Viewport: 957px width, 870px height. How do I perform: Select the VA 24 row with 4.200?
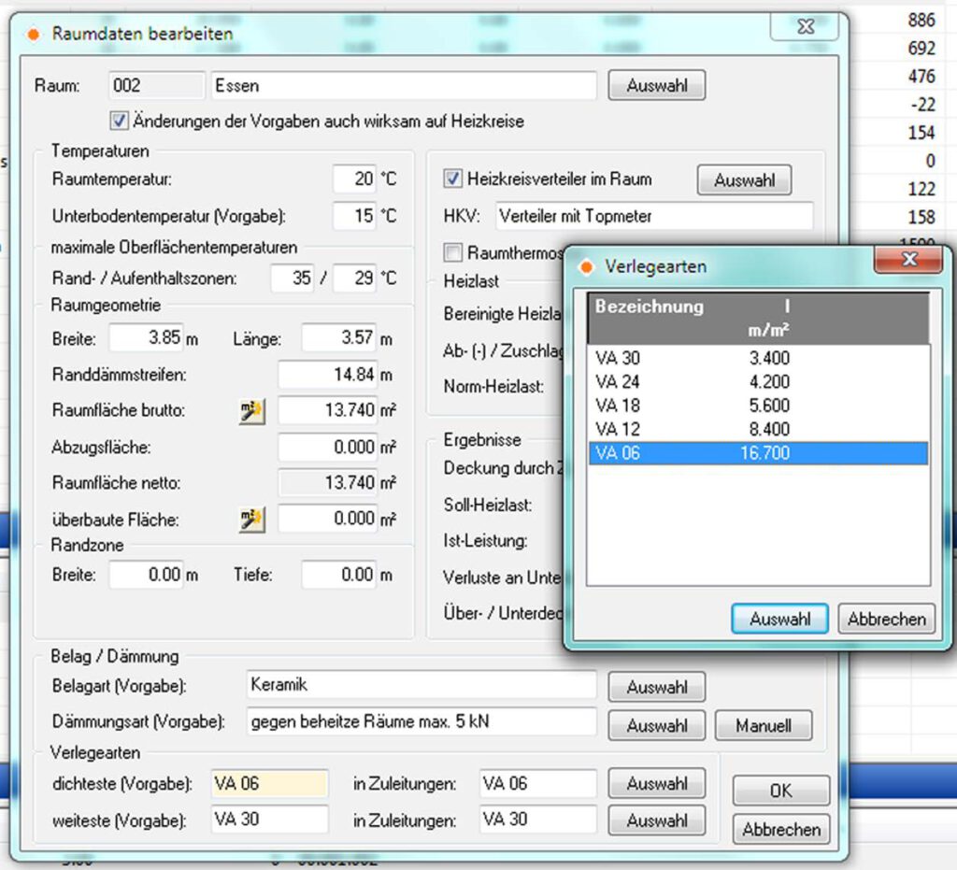pyautogui.click(x=757, y=381)
